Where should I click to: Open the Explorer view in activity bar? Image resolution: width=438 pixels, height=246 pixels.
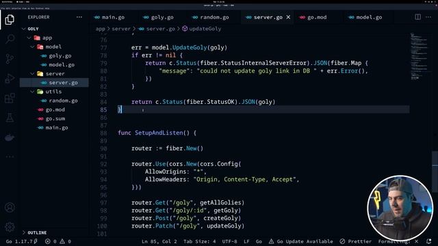tap(10, 20)
